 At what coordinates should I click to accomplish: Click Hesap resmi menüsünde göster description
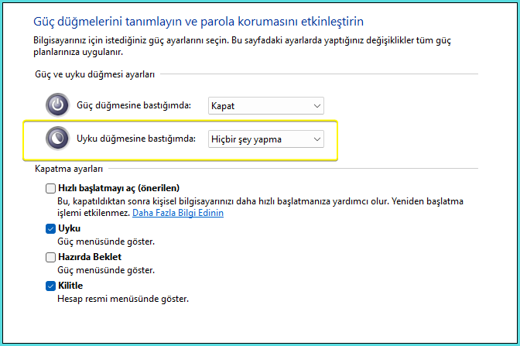[123, 298]
